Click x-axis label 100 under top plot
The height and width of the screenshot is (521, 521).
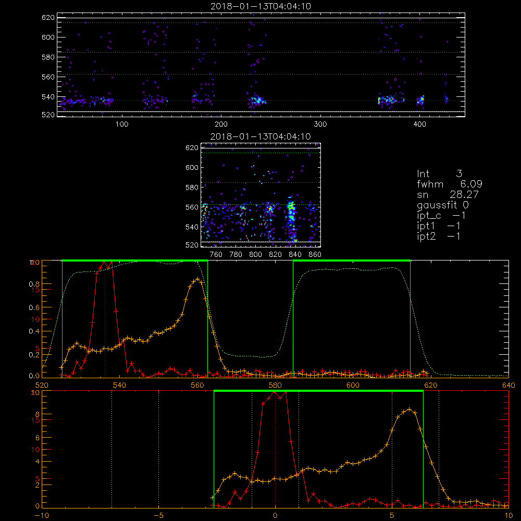(122, 125)
